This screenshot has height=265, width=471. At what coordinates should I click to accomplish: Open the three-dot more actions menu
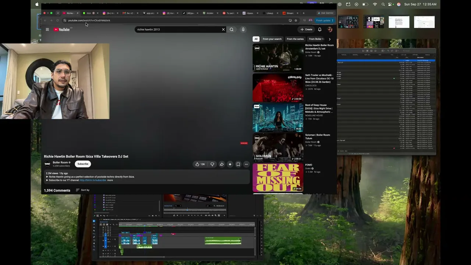pos(246,164)
